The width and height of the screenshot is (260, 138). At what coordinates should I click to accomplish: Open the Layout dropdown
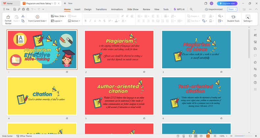tap(57, 21)
